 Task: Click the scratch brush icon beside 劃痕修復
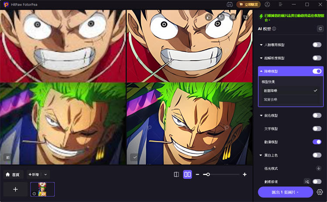pos(307,181)
